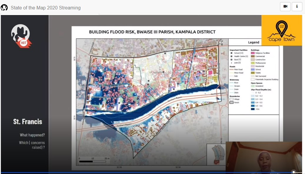Click the "Lugoba Road" map label
This screenshot has width=305, height=174.
click(91, 48)
